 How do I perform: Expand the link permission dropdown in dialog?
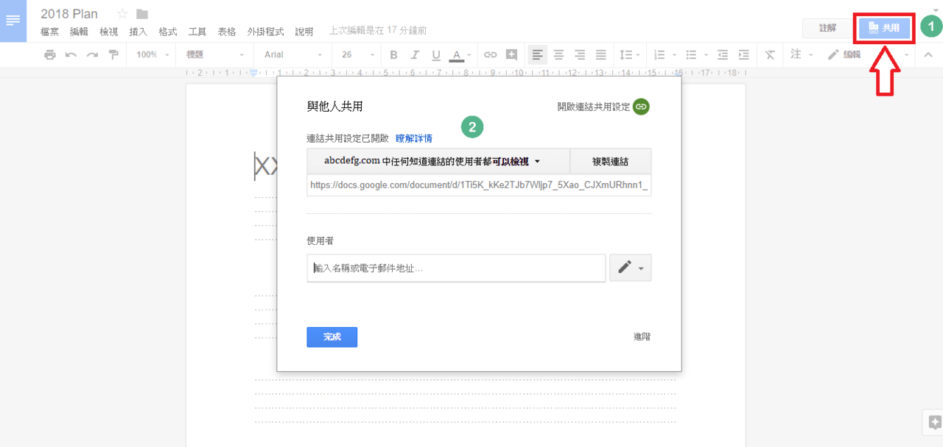[438, 161]
